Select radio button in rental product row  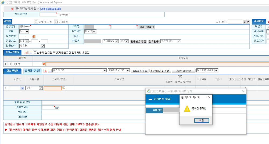tap(6, 88)
